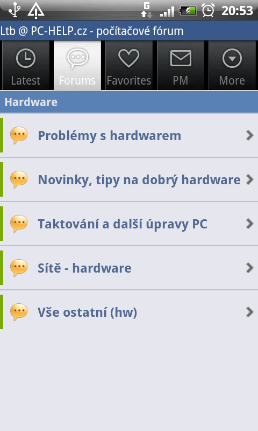Tap the alarm clock status bar icon

[208, 10]
